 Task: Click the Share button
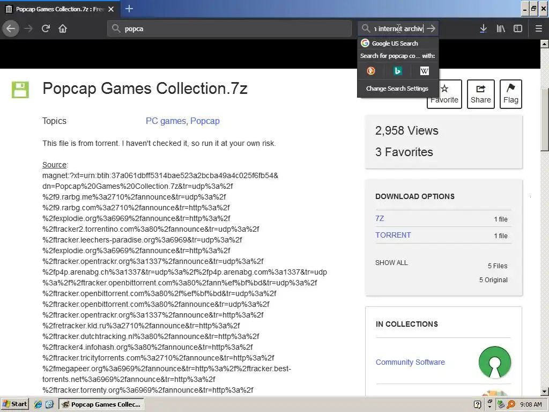[481, 94]
